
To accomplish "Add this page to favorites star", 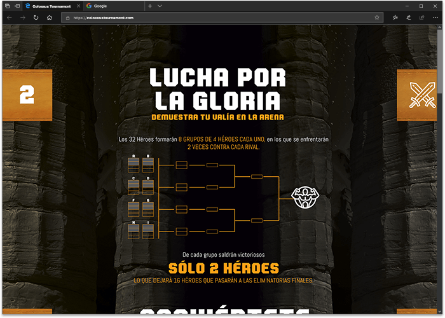I will tap(377, 18).
